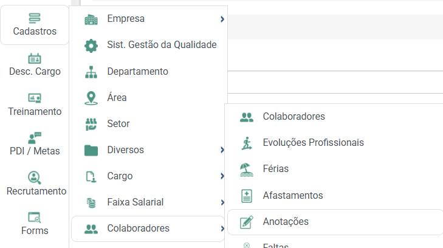Click the Área map pin icon
This screenshot has width=443, height=248.
[x=91, y=98]
